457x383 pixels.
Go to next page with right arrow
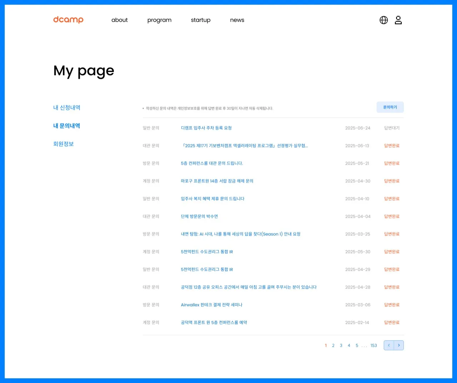[399, 345]
